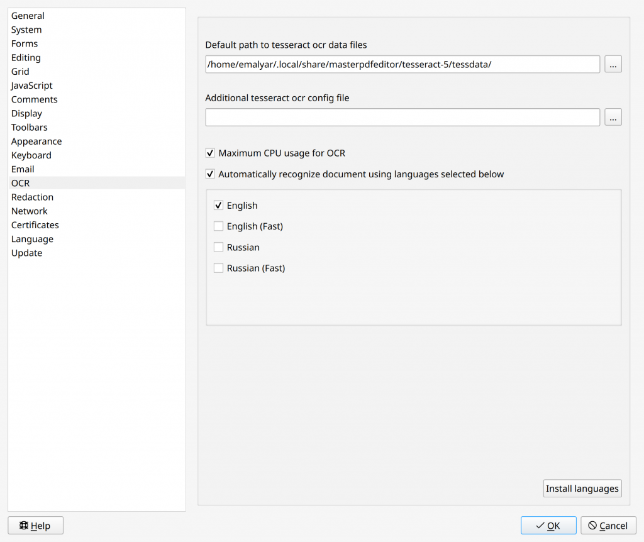Screen dimensions: 644x542
Task: Disable automatic document recognition checkbox
Action: (211, 174)
